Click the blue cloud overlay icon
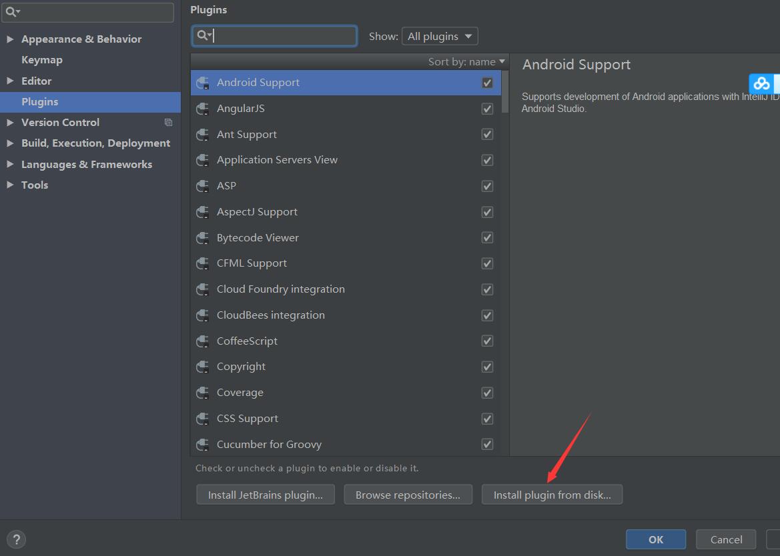This screenshot has height=556, width=780. click(761, 84)
